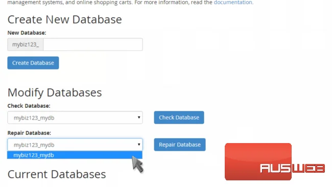332x187 pixels.
Task: Click the AUSWEB logo text
Action: pos(292,169)
